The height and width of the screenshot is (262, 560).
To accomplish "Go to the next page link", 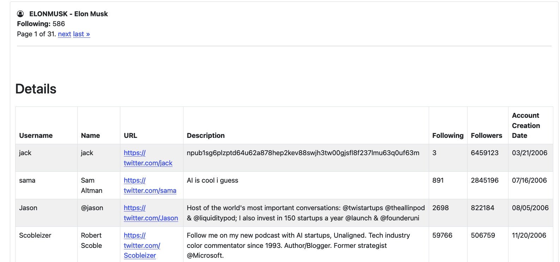I will tap(64, 34).
